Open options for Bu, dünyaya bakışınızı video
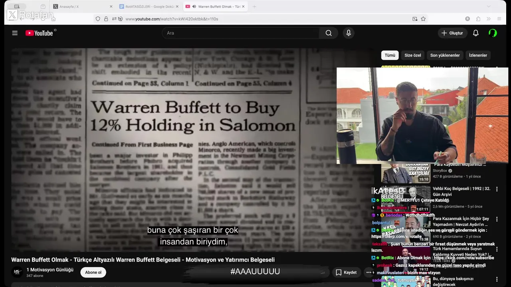The width and height of the screenshot is (511, 287). (497, 279)
